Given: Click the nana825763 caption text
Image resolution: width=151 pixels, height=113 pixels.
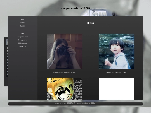Looking at the screenshot, I should [x=116, y=73].
